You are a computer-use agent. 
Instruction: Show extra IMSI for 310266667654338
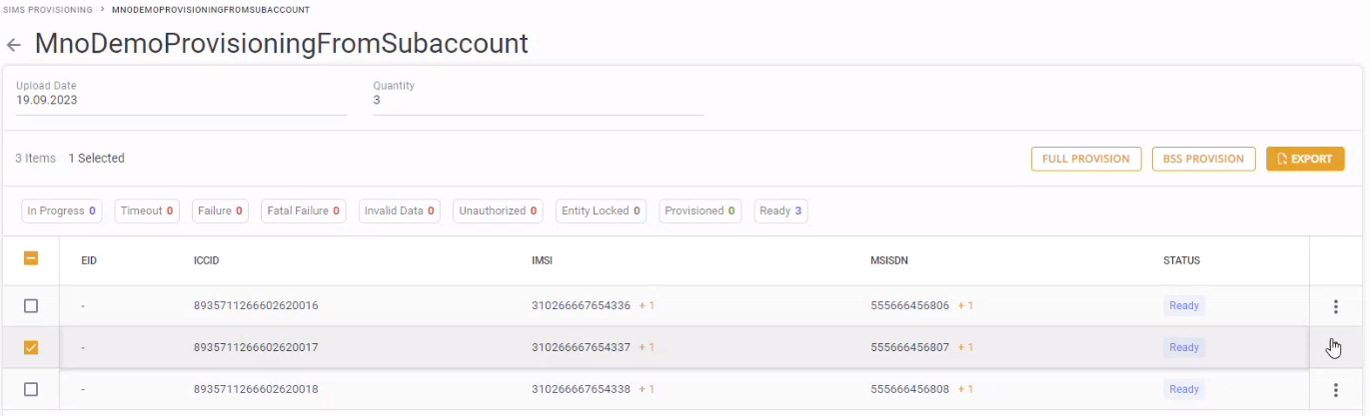click(x=647, y=389)
